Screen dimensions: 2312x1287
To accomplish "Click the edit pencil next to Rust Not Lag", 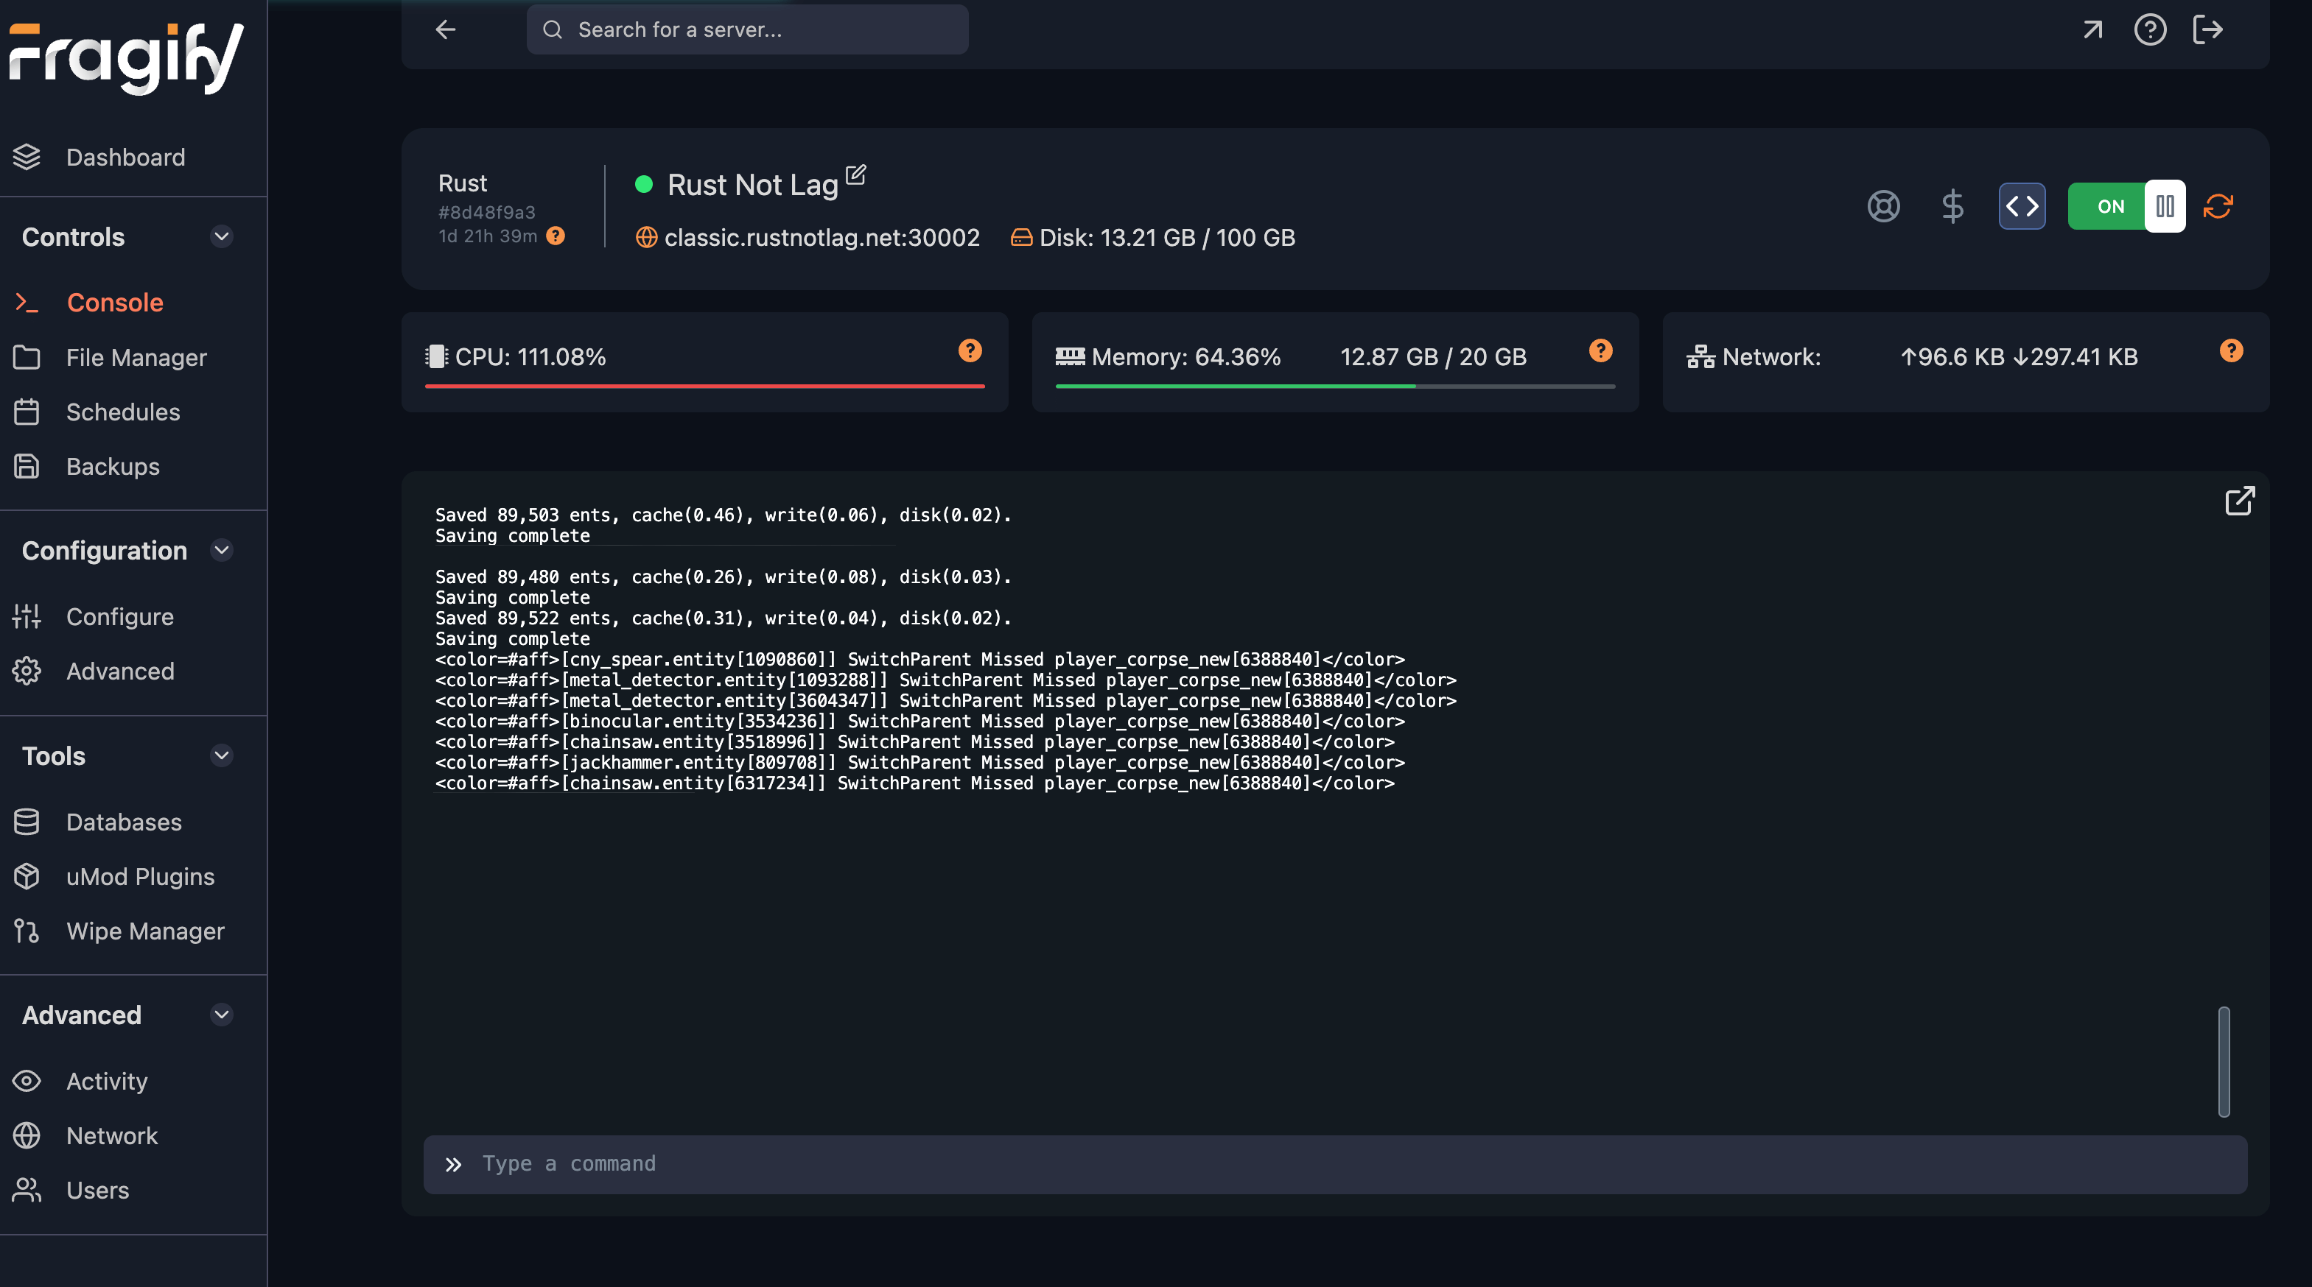I will coord(856,175).
